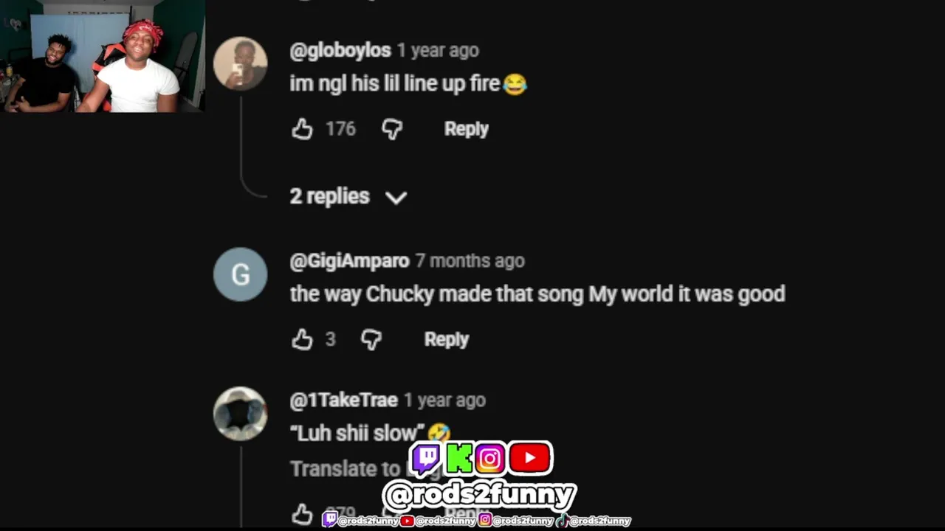945x531 pixels.
Task: Open @globoylos profile avatar
Action: pos(241,63)
